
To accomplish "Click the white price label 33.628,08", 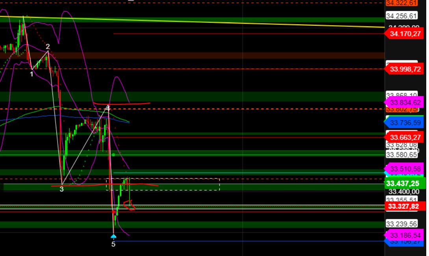I will coord(401,145).
